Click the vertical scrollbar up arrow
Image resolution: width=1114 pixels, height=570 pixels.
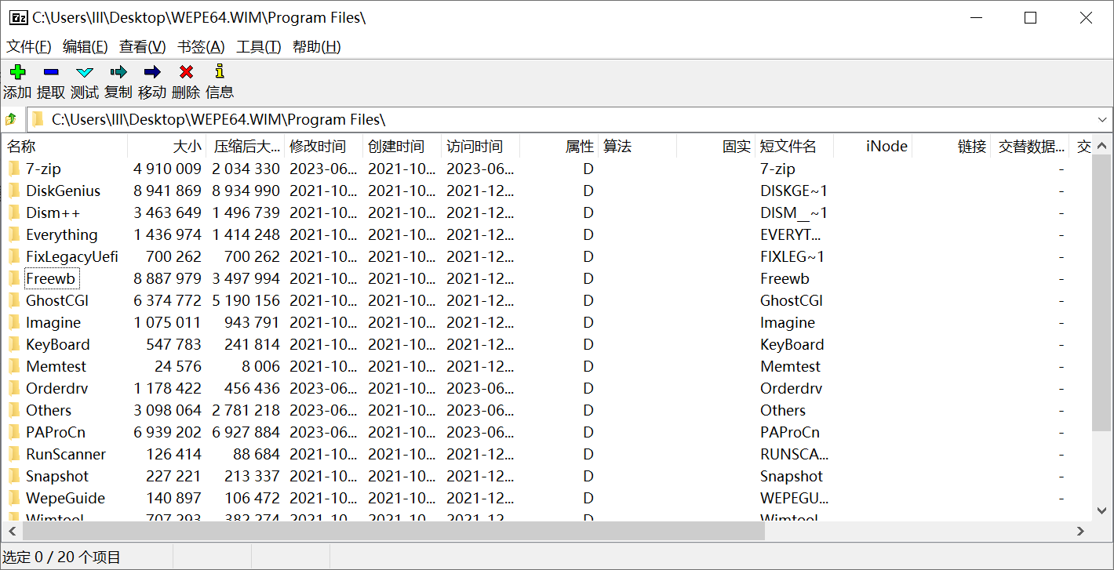click(x=1101, y=146)
